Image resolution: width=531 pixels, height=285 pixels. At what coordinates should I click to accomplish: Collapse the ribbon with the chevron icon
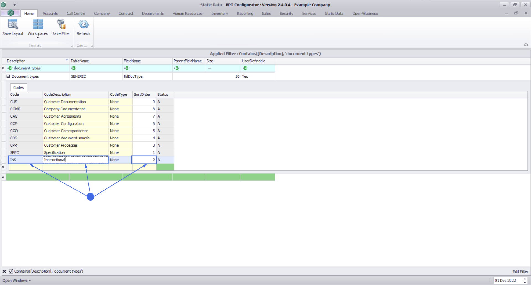point(526,45)
